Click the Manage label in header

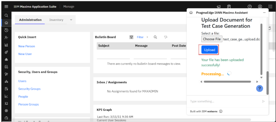pyautogui.click(x=69, y=6)
